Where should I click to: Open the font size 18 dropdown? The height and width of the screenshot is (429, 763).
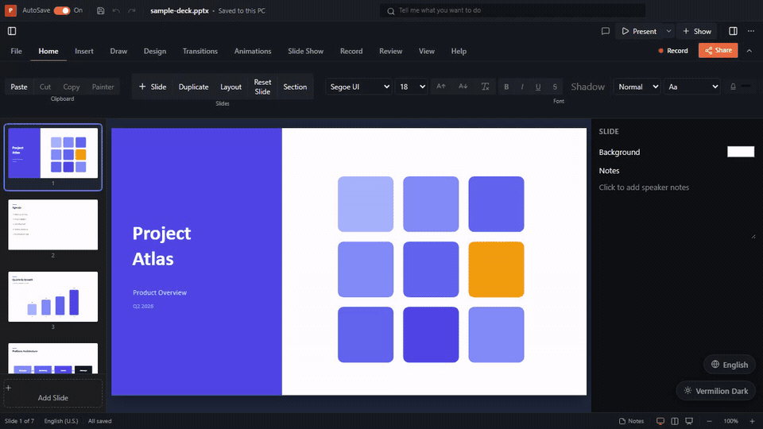tap(411, 87)
